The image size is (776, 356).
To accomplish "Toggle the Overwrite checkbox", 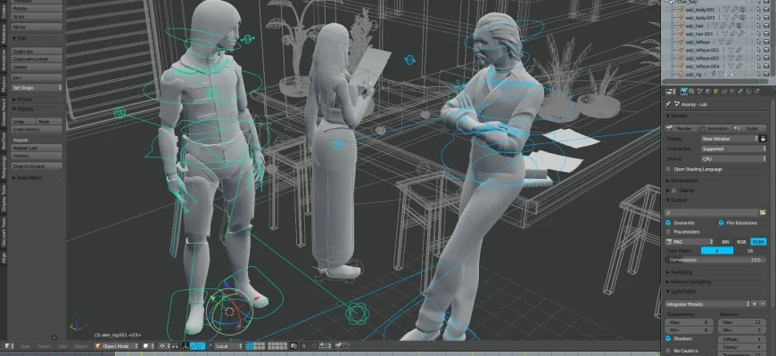I will 669,222.
